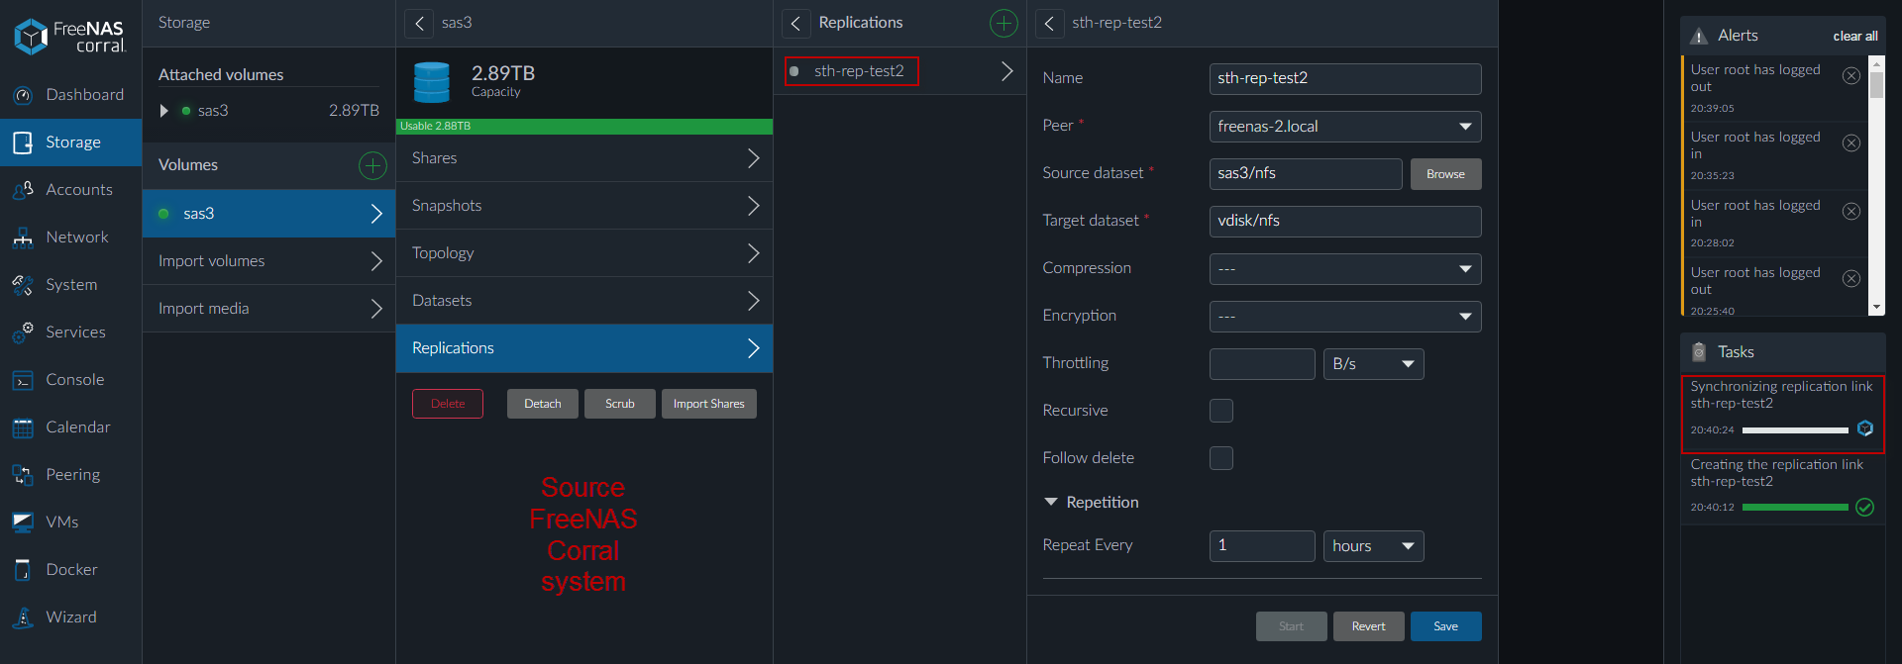Open the Datasets menu item

(583, 301)
